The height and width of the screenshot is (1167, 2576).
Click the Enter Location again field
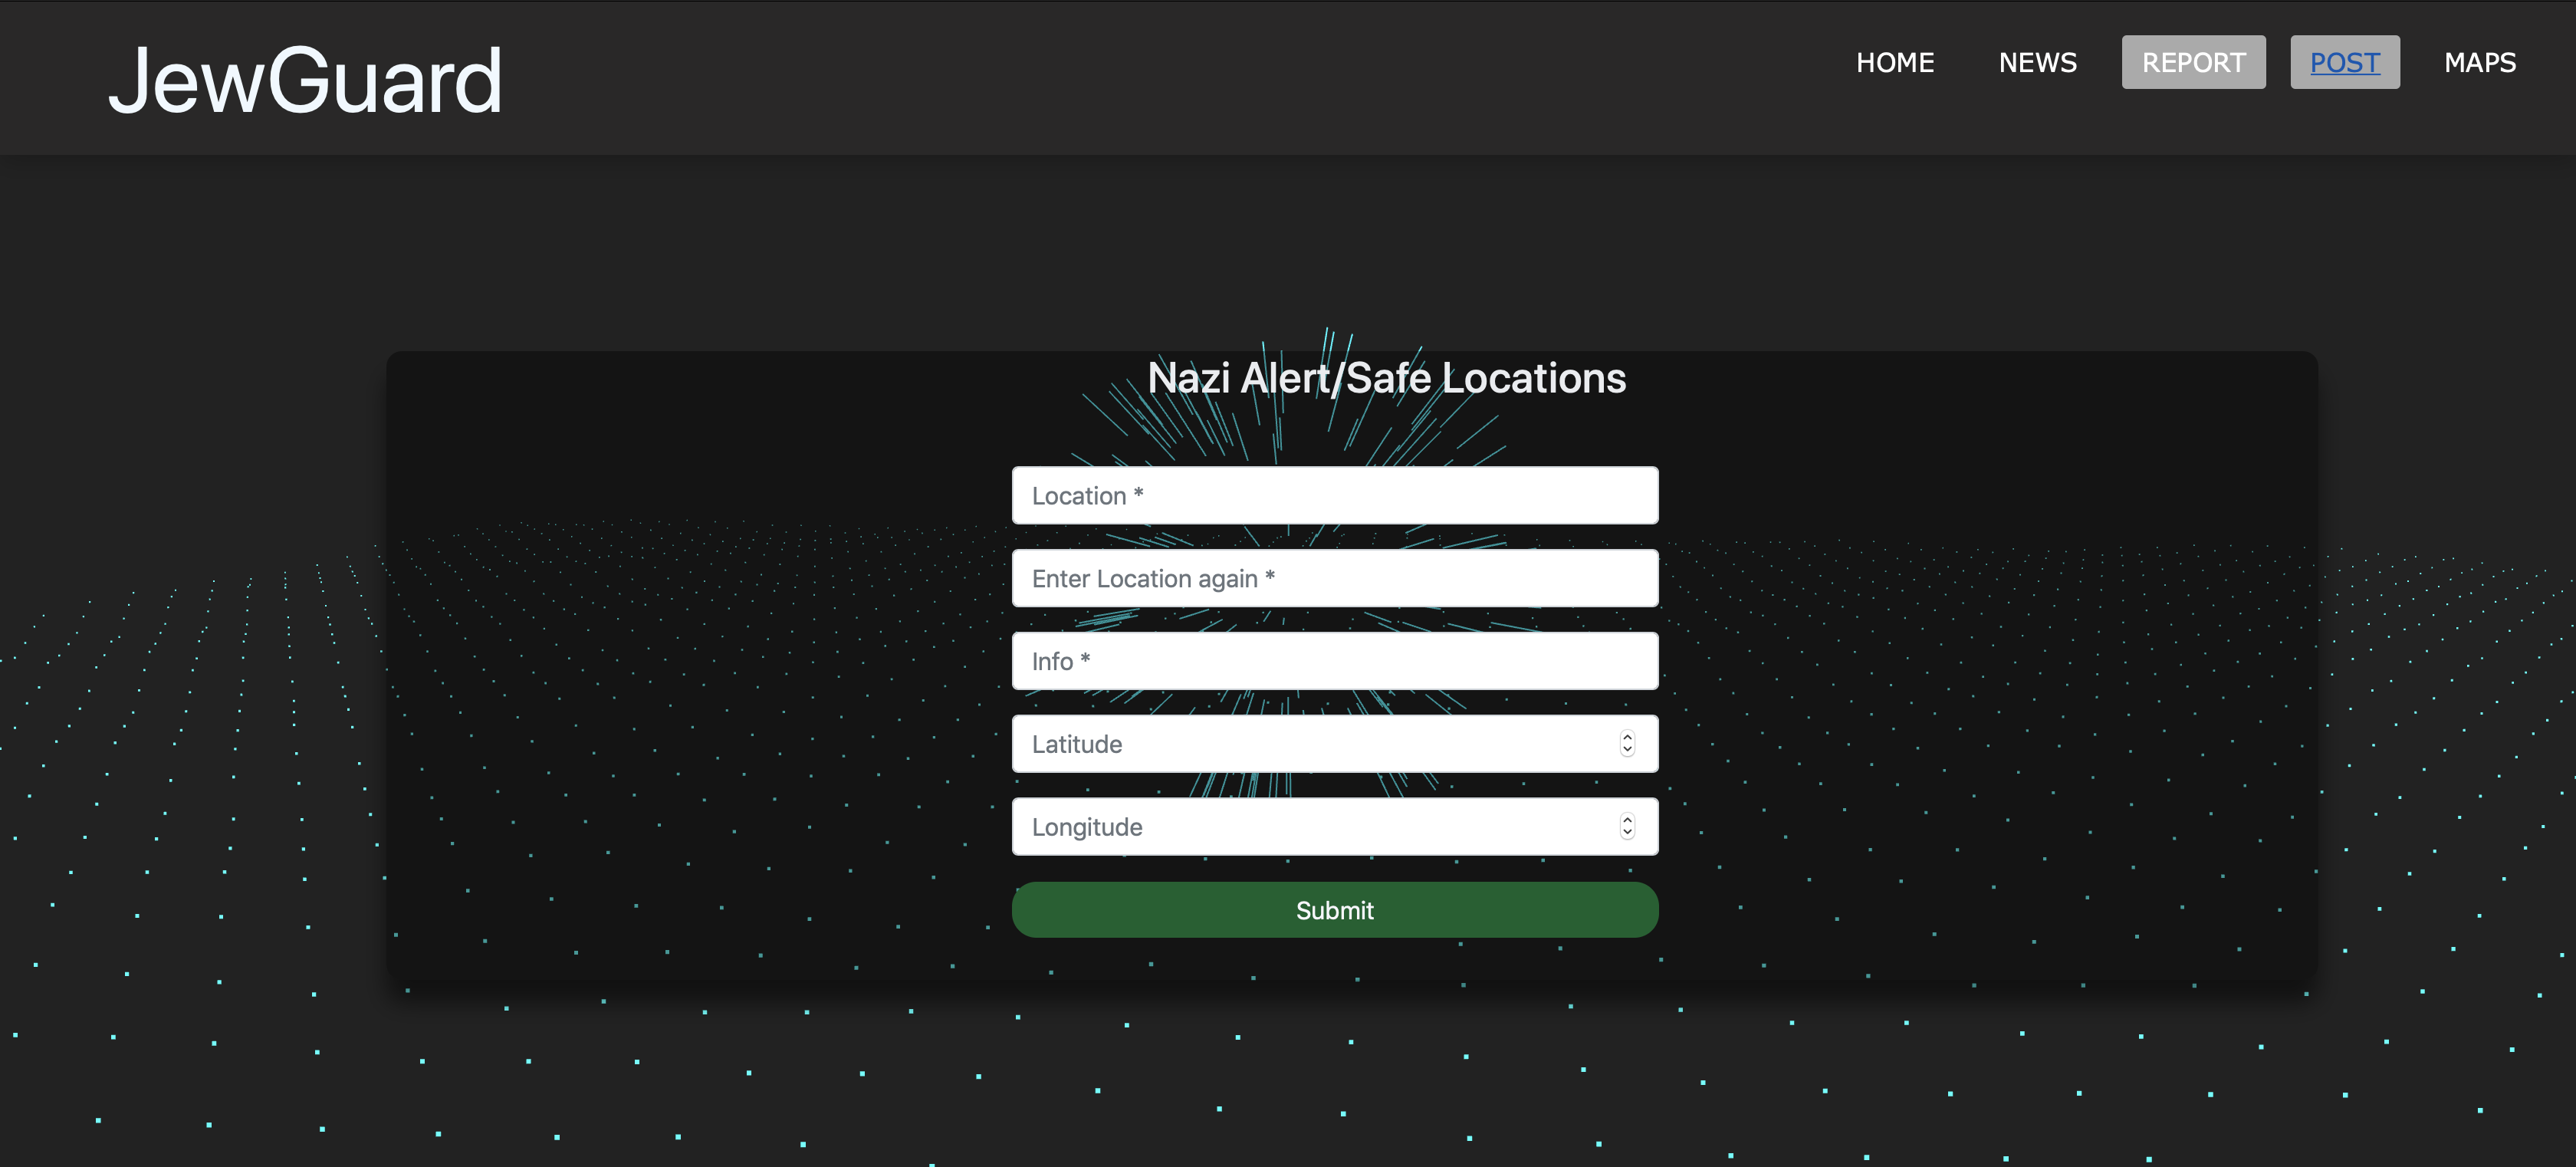tap(1334, 578)
